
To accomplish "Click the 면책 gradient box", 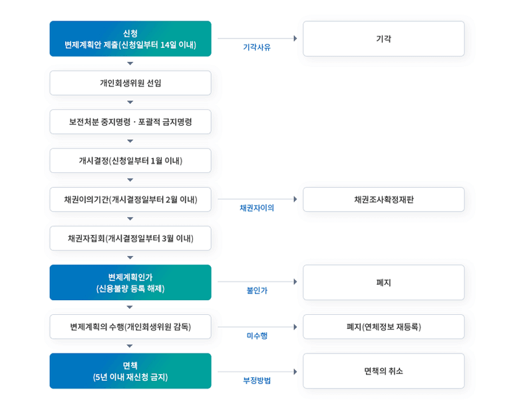I will coord(130,371).
